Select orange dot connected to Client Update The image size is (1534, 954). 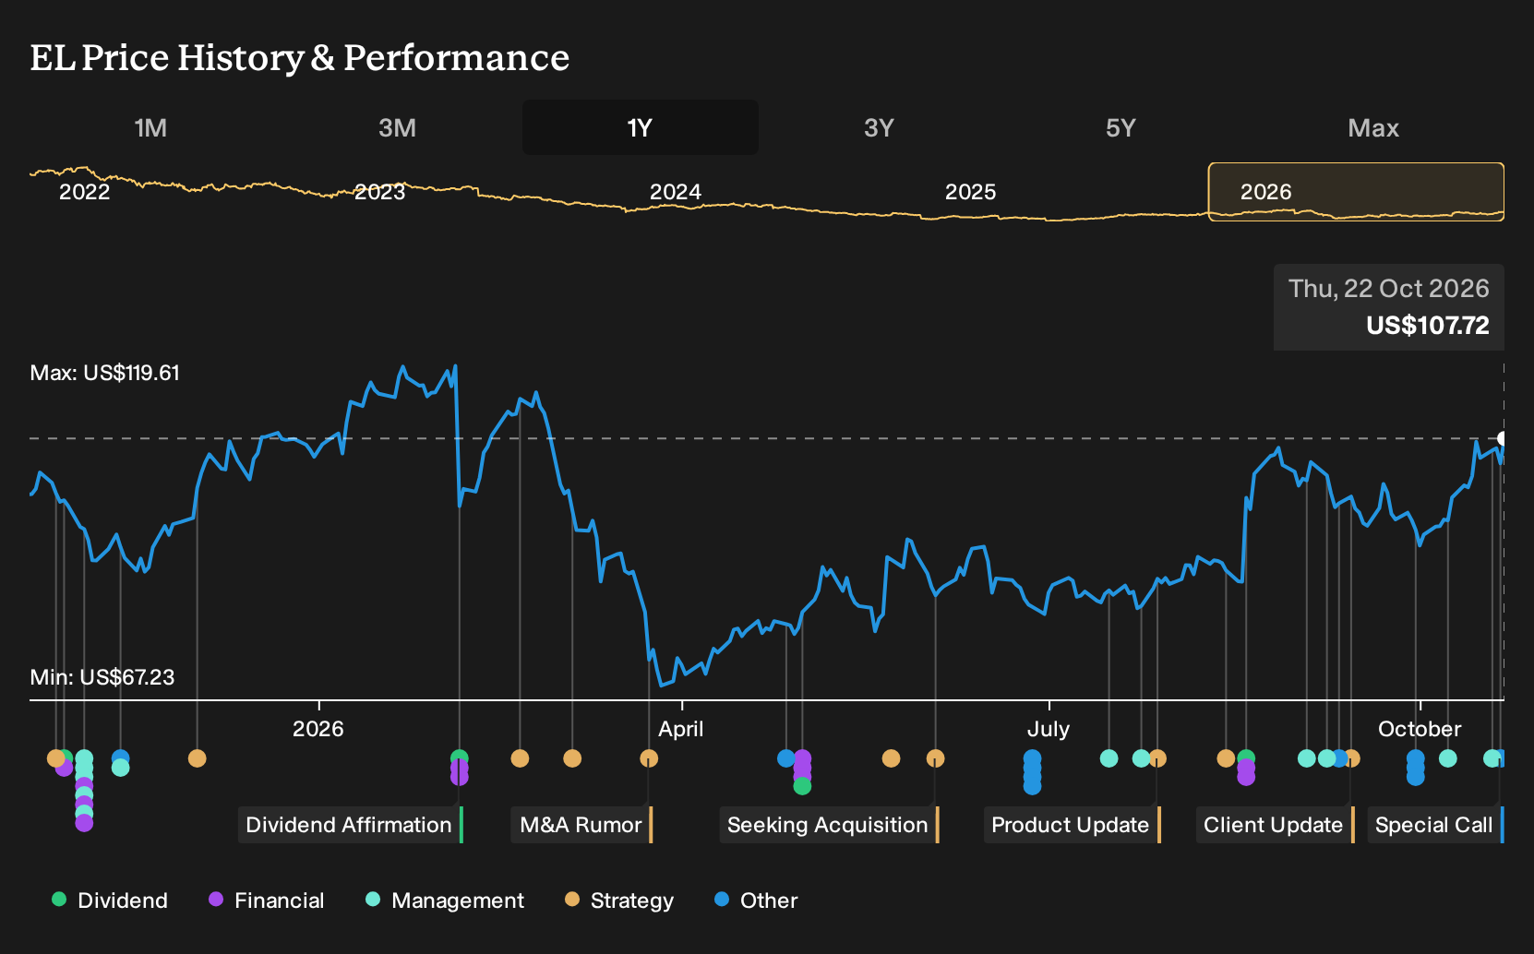pos(1351,758)
